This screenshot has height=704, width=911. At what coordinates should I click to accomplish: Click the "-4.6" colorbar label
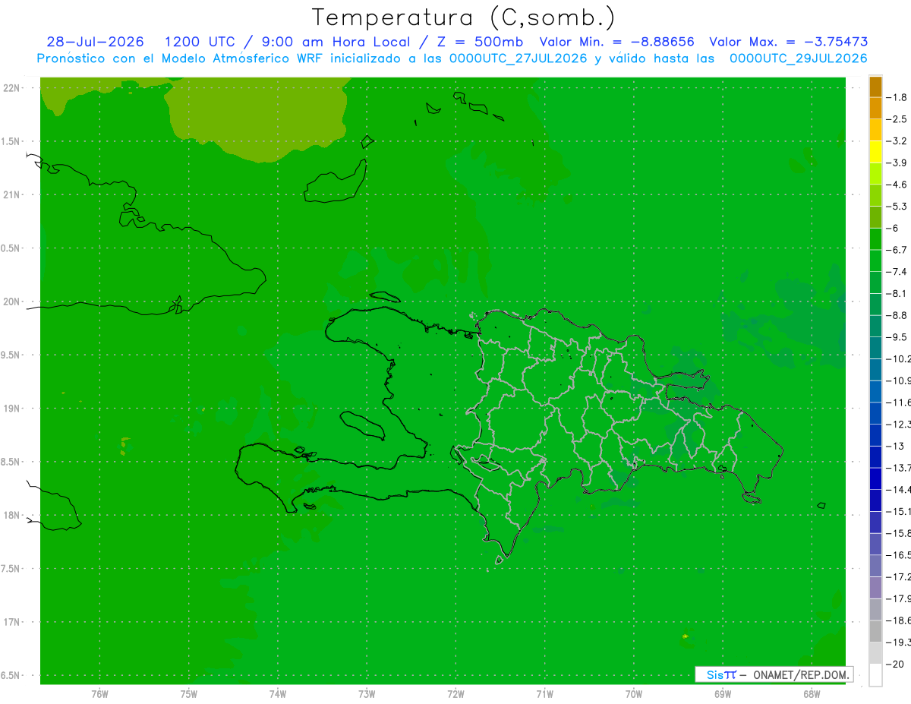tap(897, 185)
